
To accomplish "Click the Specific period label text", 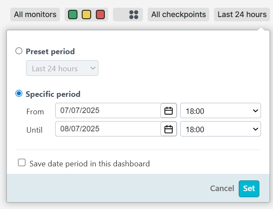I will [53, 94].
